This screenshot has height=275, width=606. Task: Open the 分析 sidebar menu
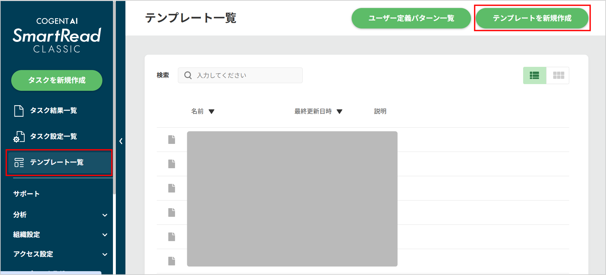(20, 215)
